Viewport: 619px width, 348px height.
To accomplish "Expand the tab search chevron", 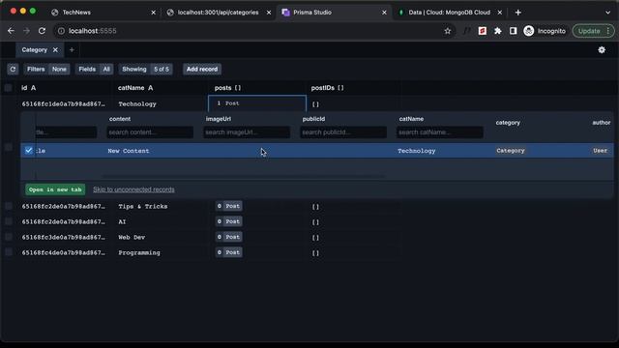I will click(x=607, y=13).
